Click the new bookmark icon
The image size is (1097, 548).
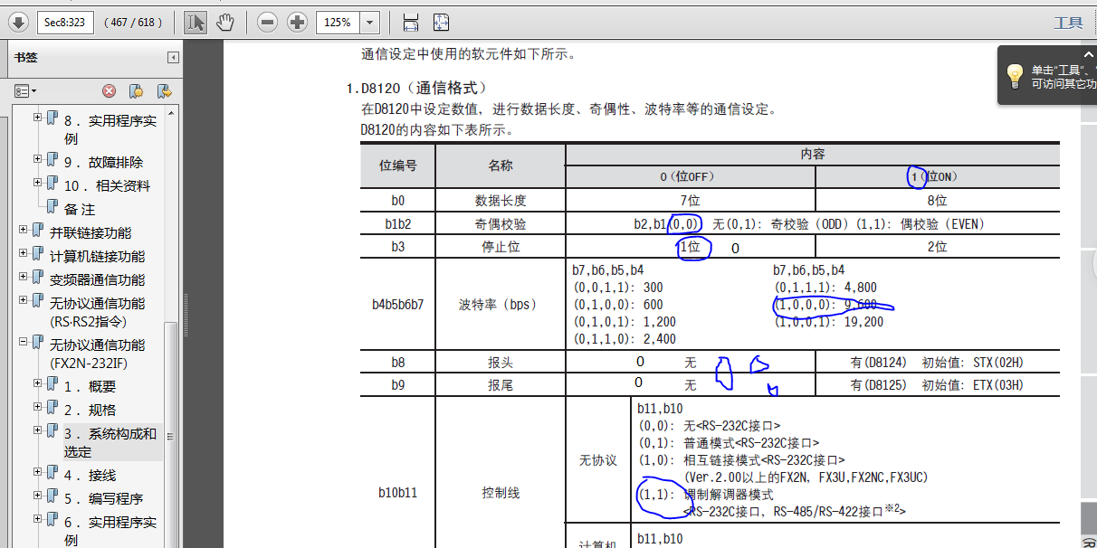136,90
